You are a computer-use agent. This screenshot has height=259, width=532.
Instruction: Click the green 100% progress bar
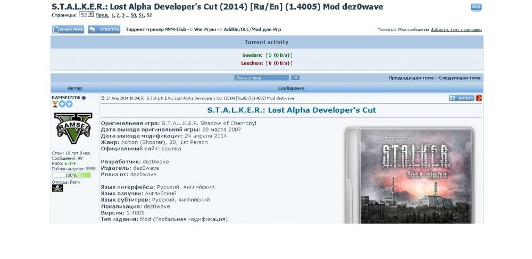[72, 175]
